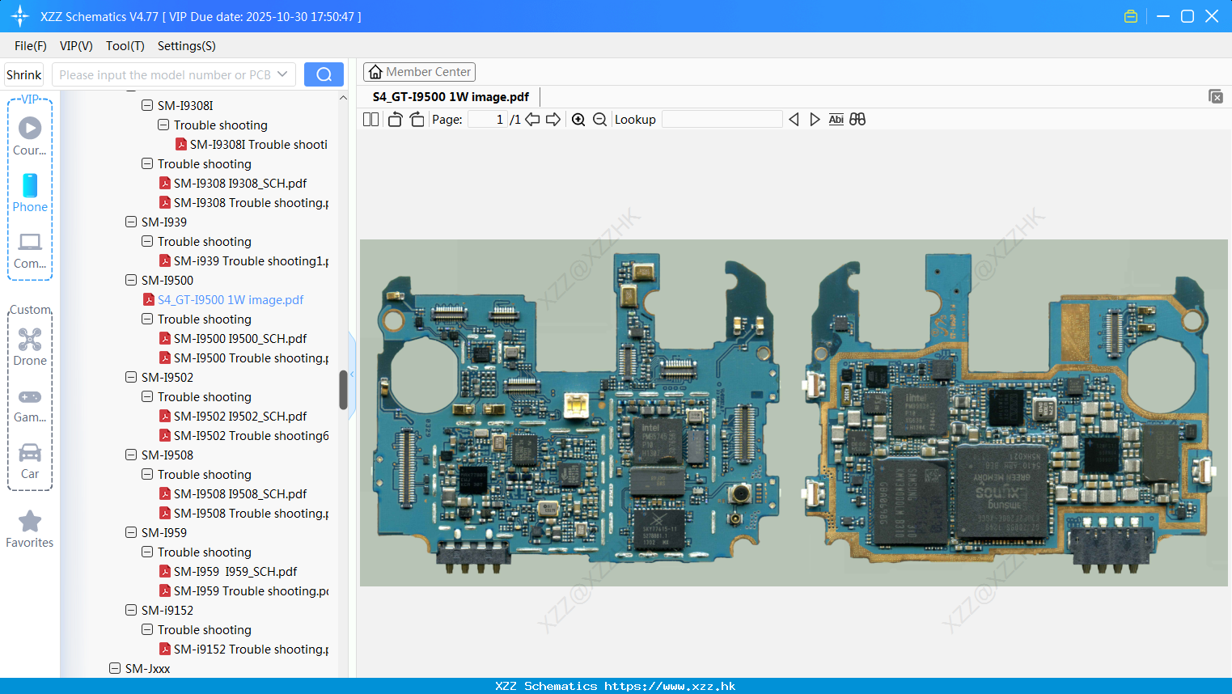
Task: Select the S4_GT-I9500 1W image.pdf tab
Action: pos(451,97)
